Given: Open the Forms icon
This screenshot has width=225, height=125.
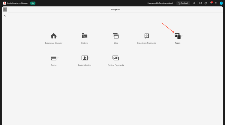Looking at the screenshot, I should click(x=54, y=58).
